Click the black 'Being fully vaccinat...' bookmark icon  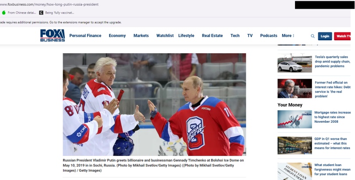point(41,13)
